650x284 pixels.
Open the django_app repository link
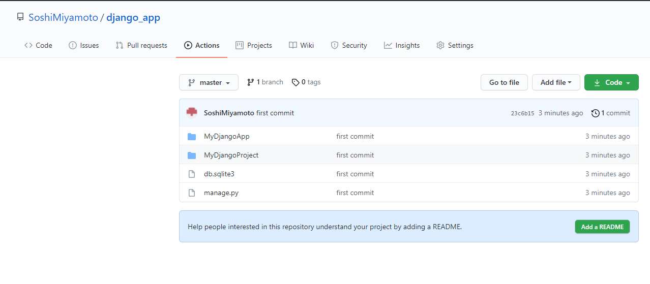click(133, 18)
